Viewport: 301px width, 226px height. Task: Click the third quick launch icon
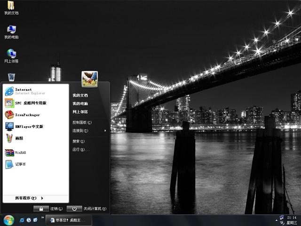(x=36, y=220)
